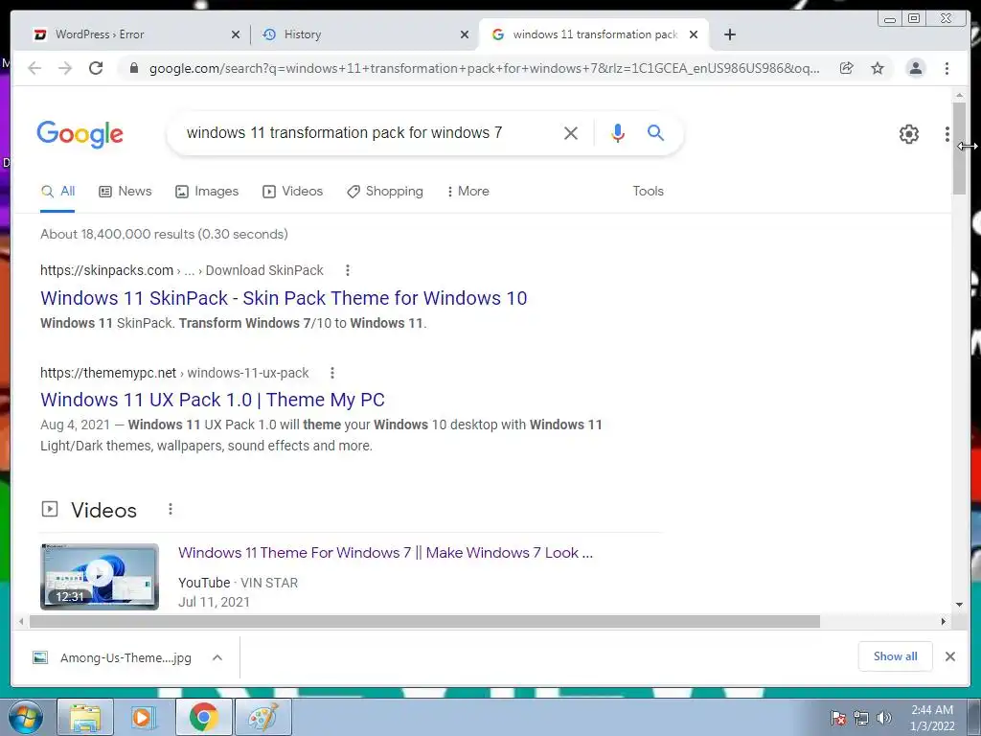Viewport: 981px width, 736px height.
Task: Switch to the History tab
Action: [363, 34]
